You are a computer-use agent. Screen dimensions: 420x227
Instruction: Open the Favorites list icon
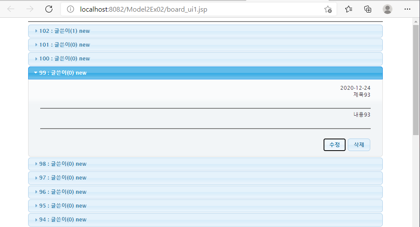pos(349,9)
